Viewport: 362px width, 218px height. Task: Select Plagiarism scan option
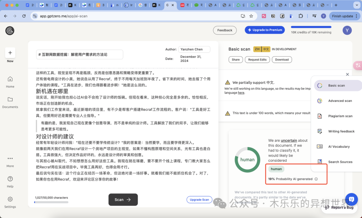click(x=340, y=116)
